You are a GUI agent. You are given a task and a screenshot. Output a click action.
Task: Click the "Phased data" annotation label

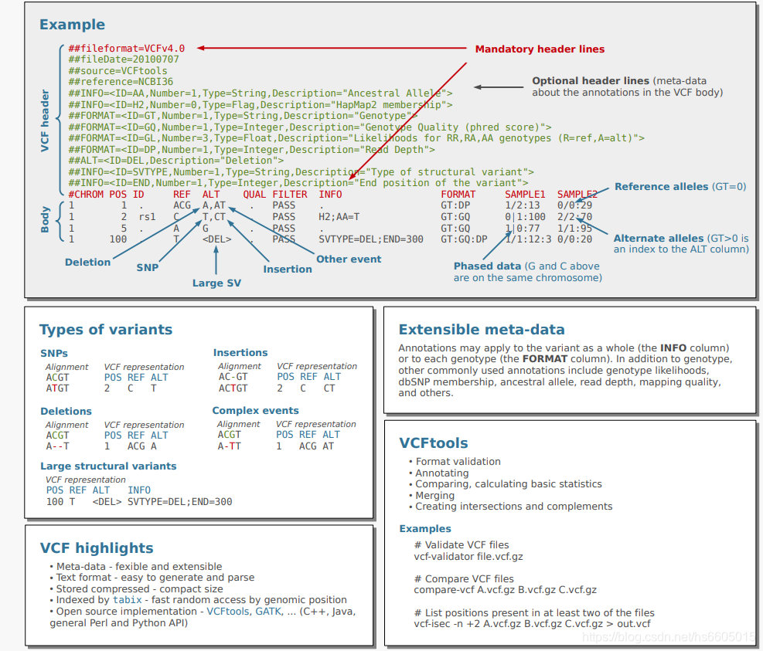(487, 266)
